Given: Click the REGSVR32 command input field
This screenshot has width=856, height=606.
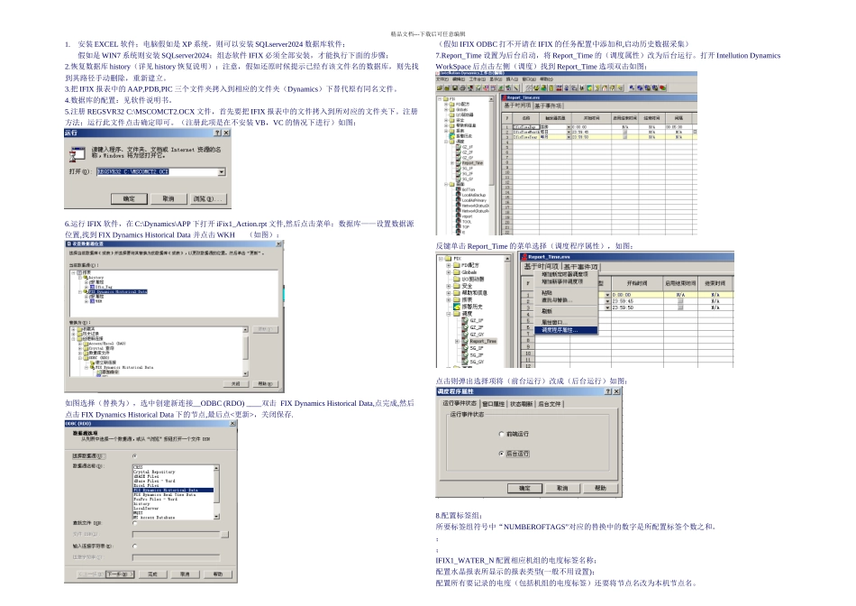Looking at the screenshot, I should coord(157,171).
